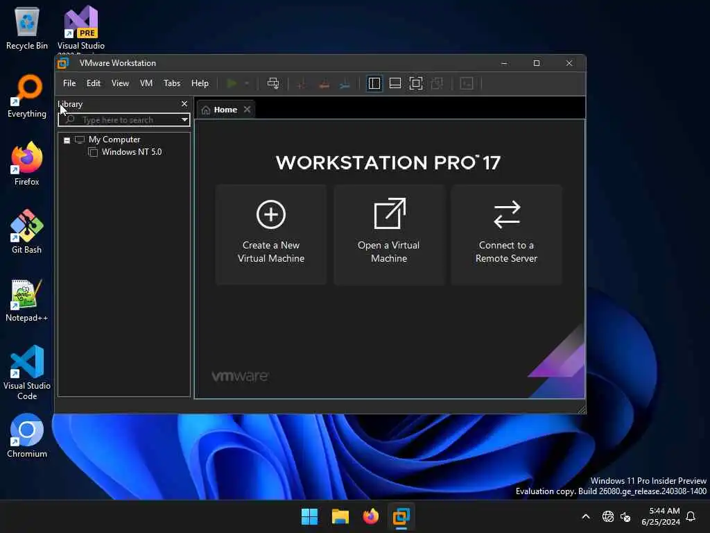Screen dimensions: 710x533
Task: Select the Notepad++ desktop shortcut
Action: coord(27,300)
